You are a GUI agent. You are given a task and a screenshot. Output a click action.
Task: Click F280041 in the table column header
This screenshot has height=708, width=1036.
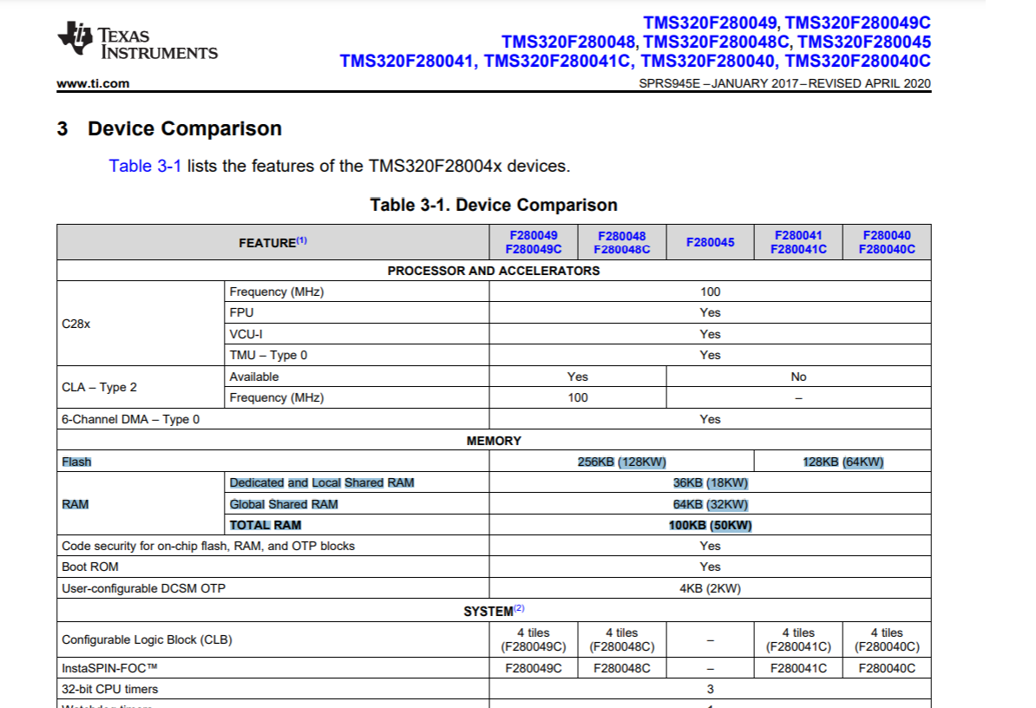tap(798, 235)
